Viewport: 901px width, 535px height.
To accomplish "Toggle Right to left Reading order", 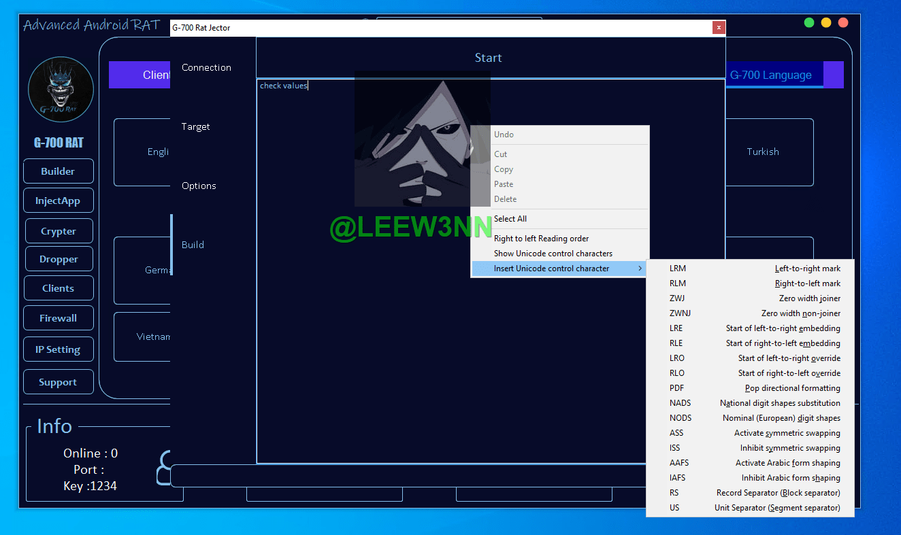I will pos(541,239).
